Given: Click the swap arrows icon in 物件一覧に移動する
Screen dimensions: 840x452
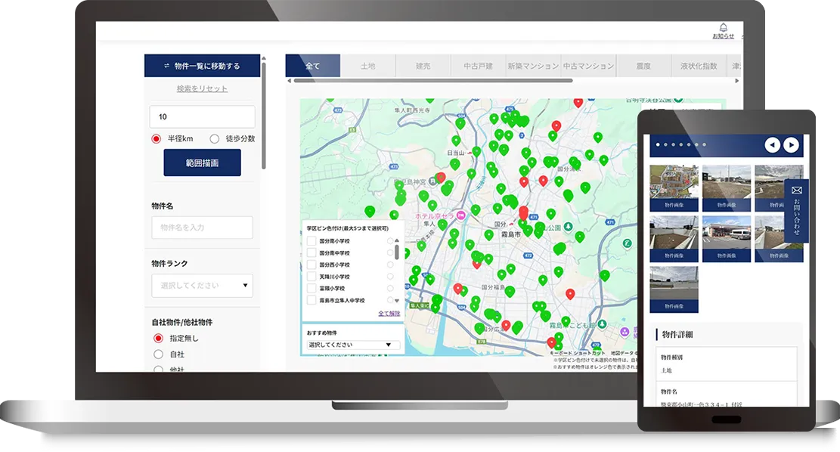Looking at the screenshot, I should (x=166, y=67).
